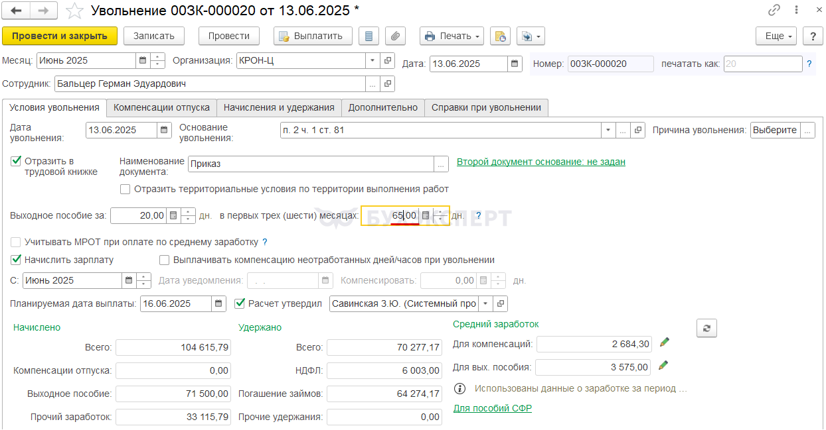Click the help question mark button

pos(813,36)
